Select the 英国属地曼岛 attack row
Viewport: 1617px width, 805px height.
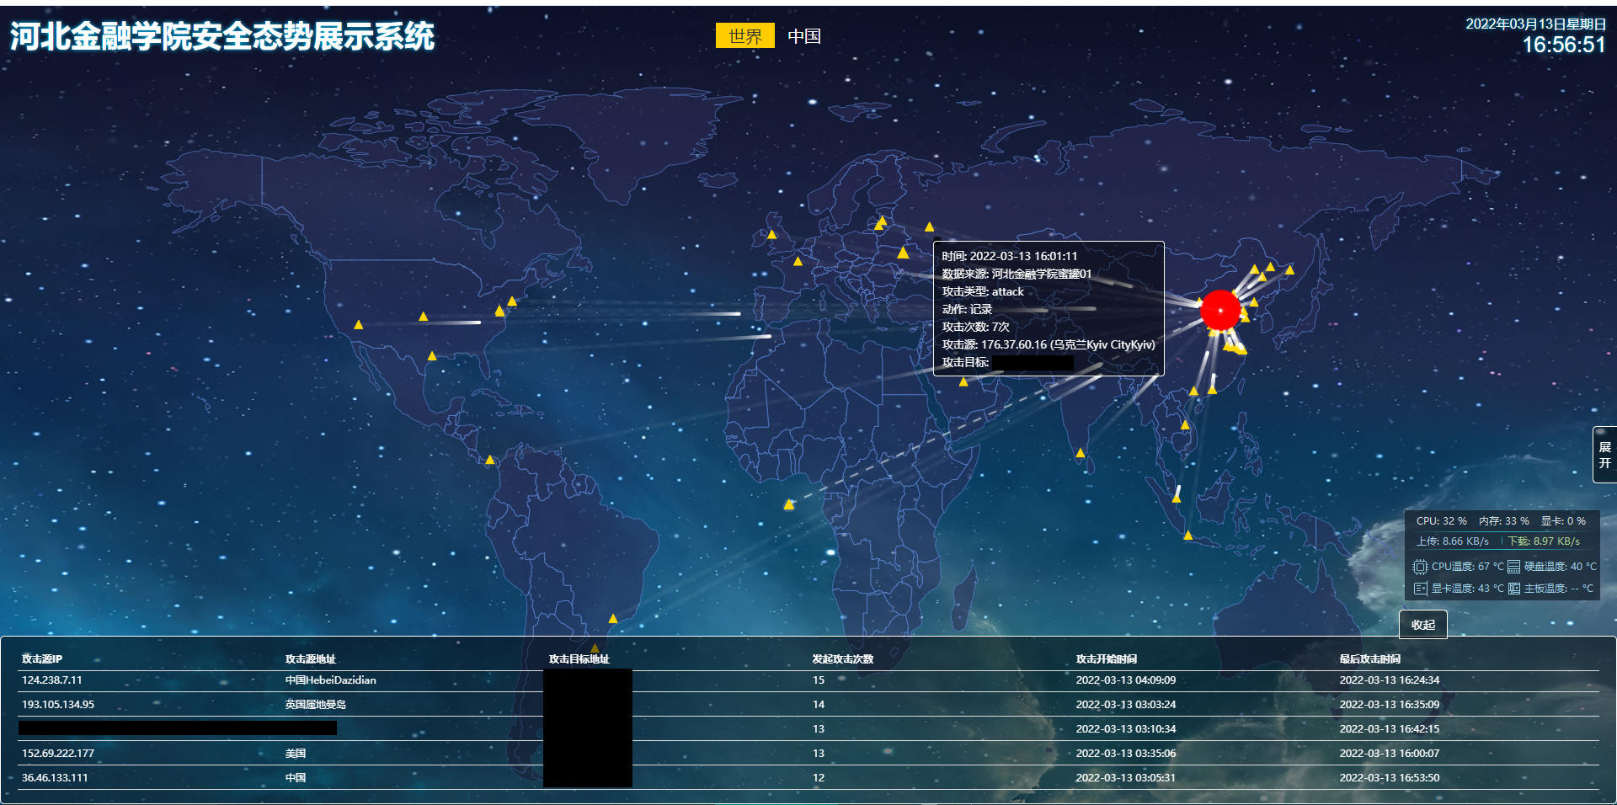tap(317, 705)
